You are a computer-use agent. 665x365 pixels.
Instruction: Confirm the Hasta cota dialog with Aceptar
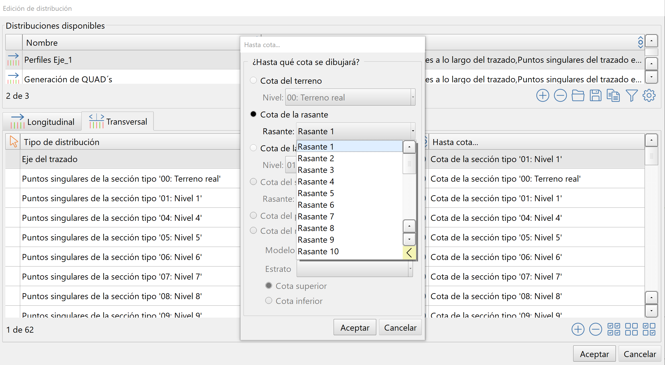[354, 327]
